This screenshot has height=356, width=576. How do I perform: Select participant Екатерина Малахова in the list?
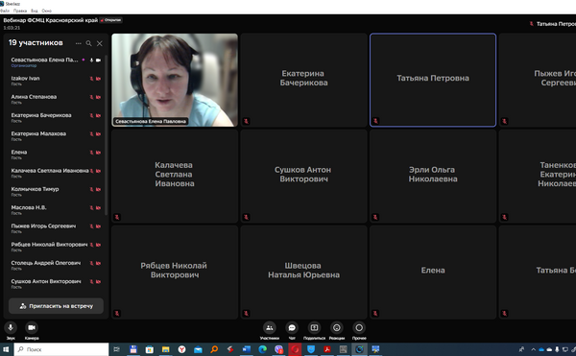click(55, 136)
